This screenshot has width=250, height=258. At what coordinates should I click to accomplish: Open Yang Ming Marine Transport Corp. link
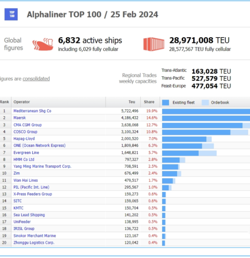click(42, 166)
